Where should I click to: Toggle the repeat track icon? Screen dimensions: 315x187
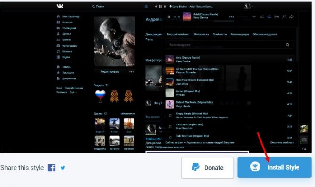point(269,17)
